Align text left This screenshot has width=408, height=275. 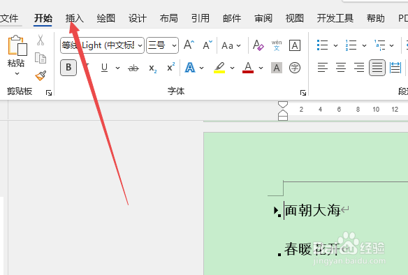click(x=323, y=68)
